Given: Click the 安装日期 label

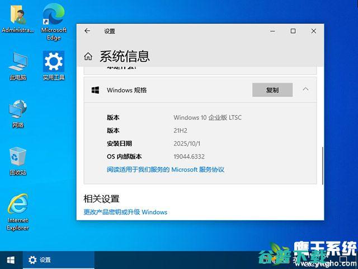Looking at the screenshot, I should [119, 143].
